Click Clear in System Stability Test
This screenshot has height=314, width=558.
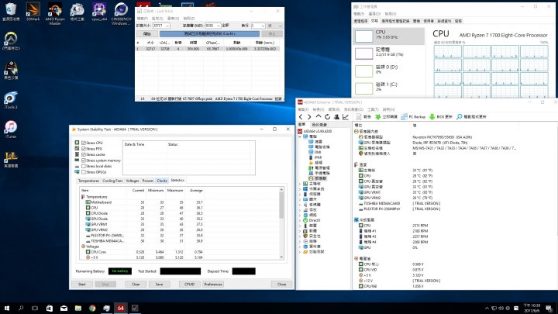click(x=136, y=284)
